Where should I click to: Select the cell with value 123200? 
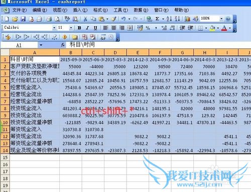click(138, 66)
